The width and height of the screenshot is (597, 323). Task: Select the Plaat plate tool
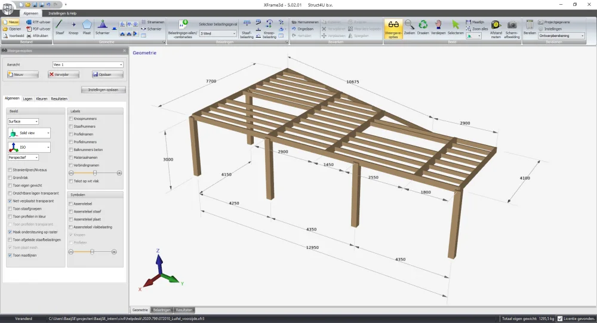(x=87, y=27)
